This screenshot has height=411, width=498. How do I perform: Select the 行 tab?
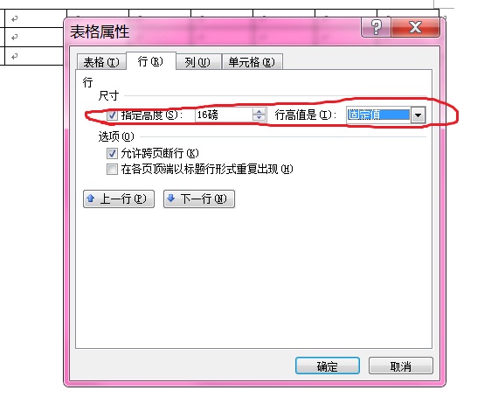[x=150, y=61]
